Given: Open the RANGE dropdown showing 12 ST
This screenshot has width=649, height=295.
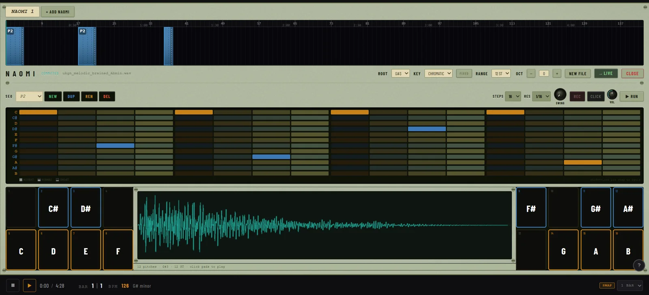Looking at the screenshot, I should [501, 74].
